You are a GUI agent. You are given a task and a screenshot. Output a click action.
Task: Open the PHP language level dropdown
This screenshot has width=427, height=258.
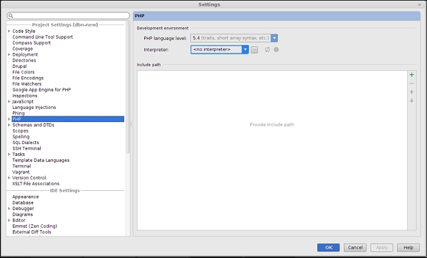(274, 38)
